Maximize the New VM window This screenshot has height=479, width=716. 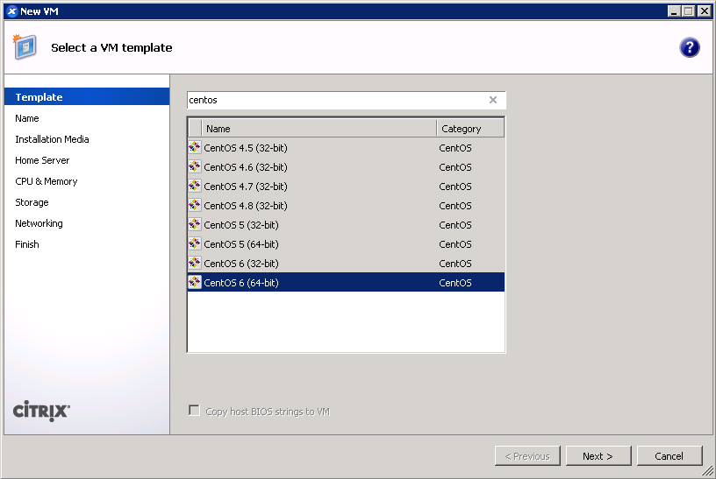point(689,11)
